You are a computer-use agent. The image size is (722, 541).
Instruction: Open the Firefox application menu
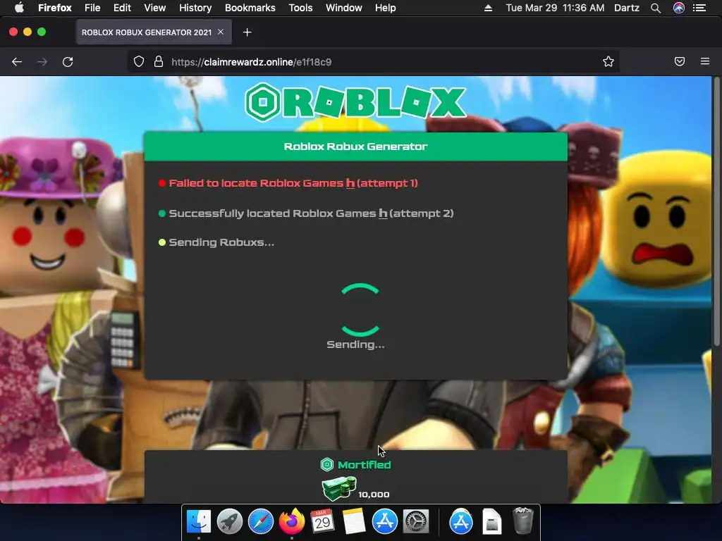[705, 61]
